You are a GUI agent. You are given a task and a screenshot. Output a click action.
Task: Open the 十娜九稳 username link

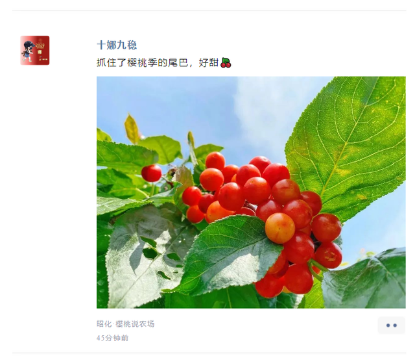[117, 45]
